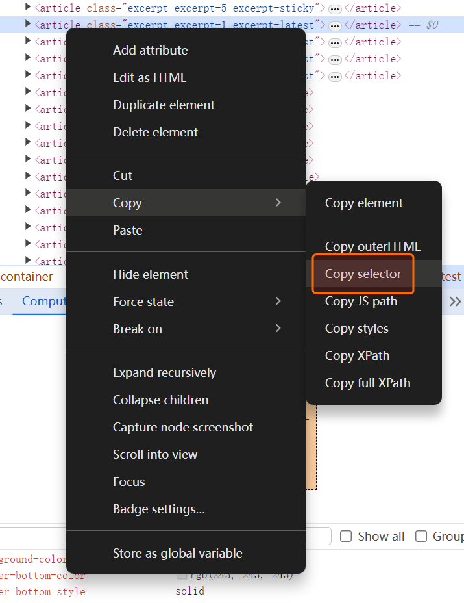
Task: Click the Break on submenu arrow
Action: coord(278,329)
